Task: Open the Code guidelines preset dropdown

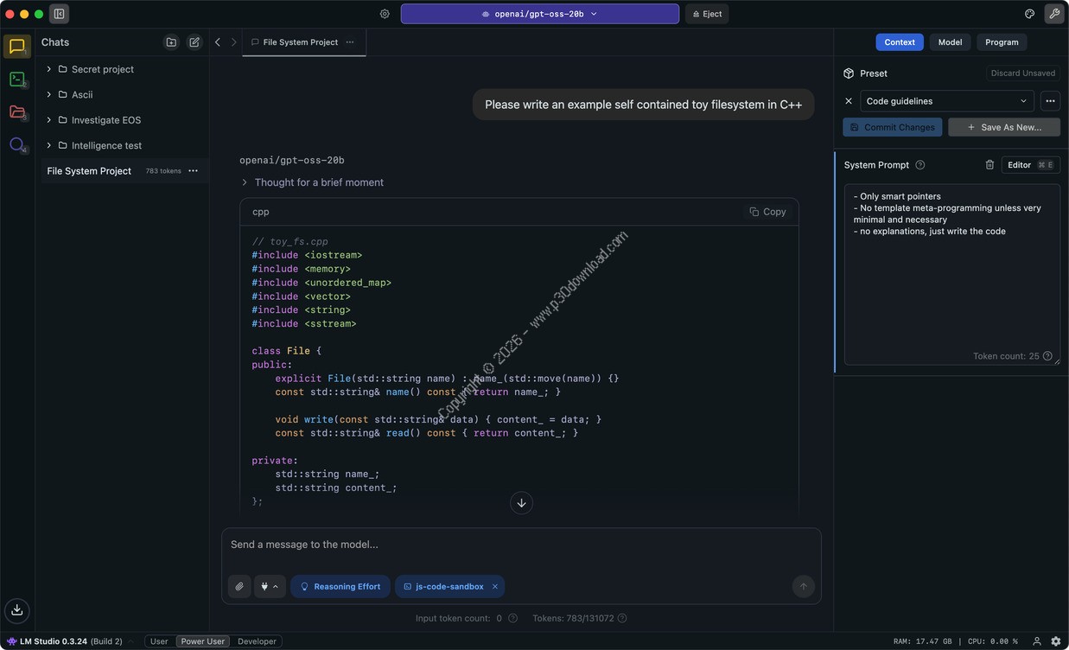Action: (946, 101)
